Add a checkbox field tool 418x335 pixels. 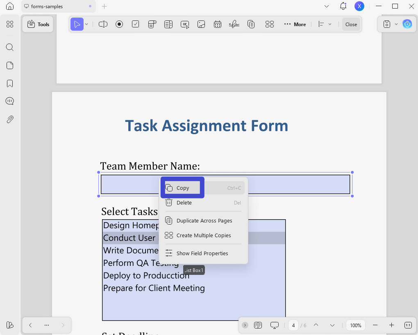click(x=135, y=24)
